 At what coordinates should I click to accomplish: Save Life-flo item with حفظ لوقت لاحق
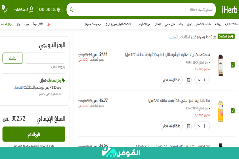172,126
